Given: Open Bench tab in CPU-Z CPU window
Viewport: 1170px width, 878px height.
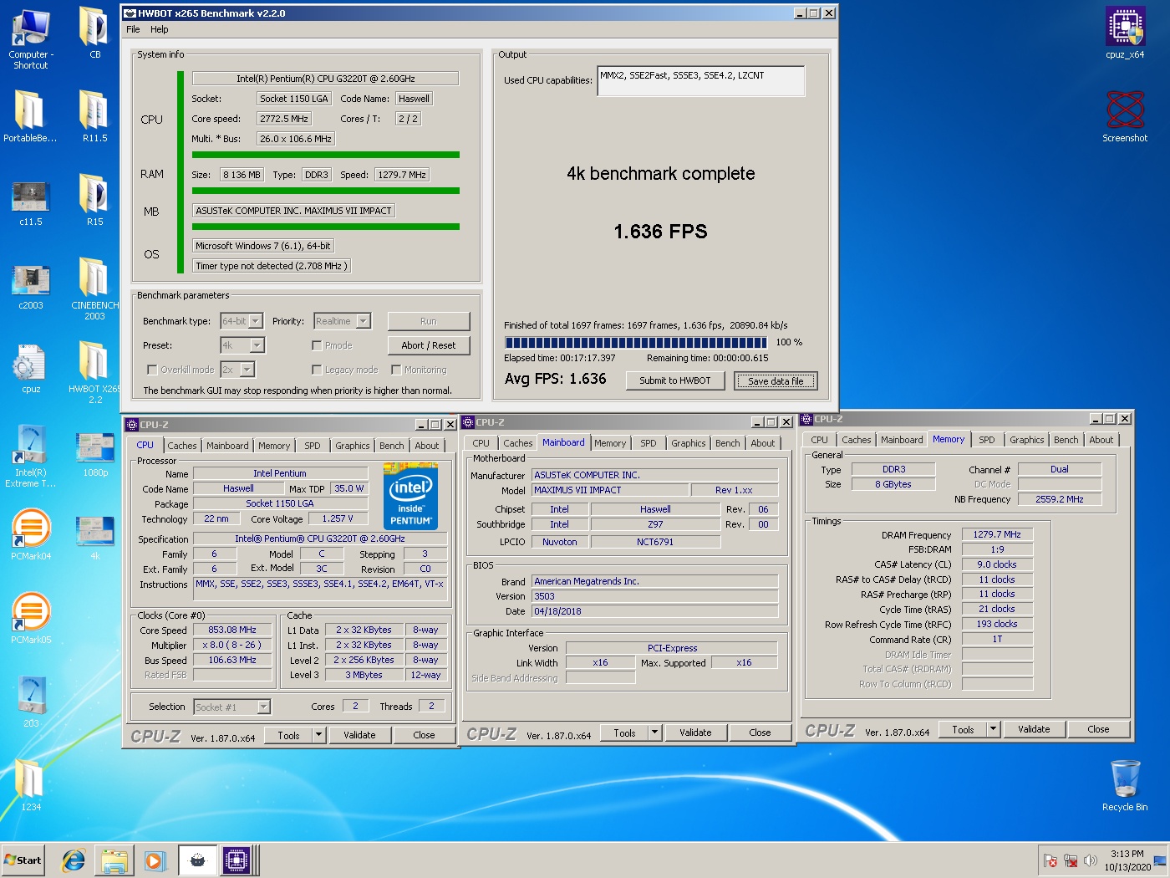Looking at the screenshot, I should 392,447.
